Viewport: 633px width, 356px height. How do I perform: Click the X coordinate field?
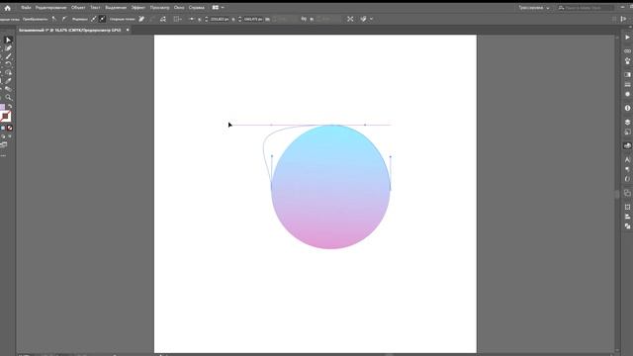[x=220, y=19]
